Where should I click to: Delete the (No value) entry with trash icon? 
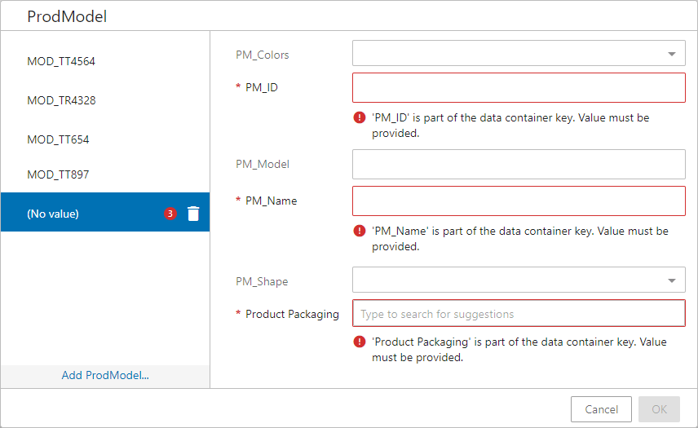[x=193, y=214]
